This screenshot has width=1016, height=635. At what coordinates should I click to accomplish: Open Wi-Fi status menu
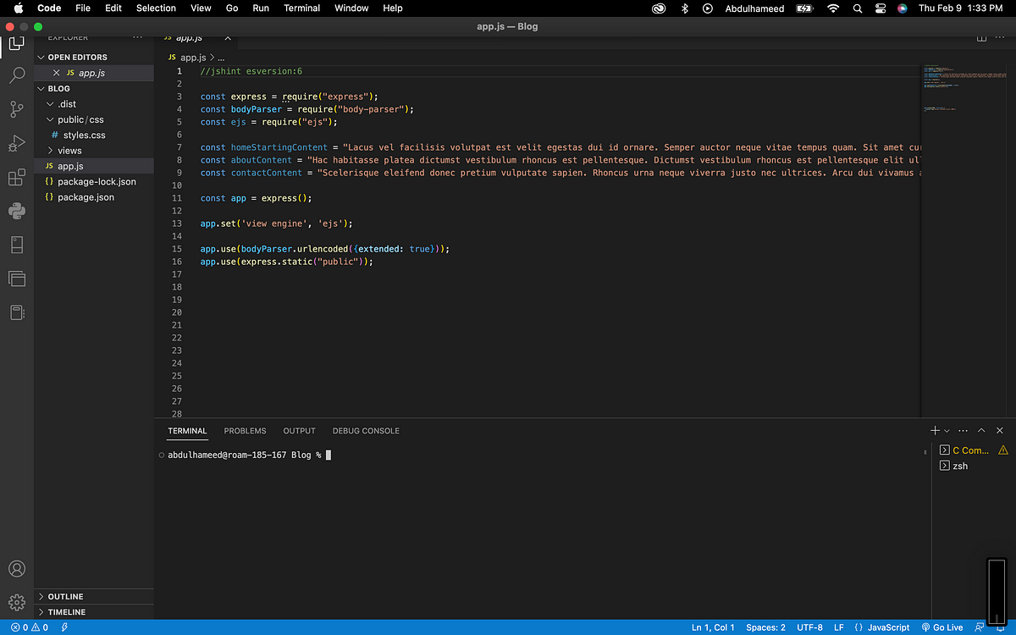pyautogui.click(x=833, y=8)
